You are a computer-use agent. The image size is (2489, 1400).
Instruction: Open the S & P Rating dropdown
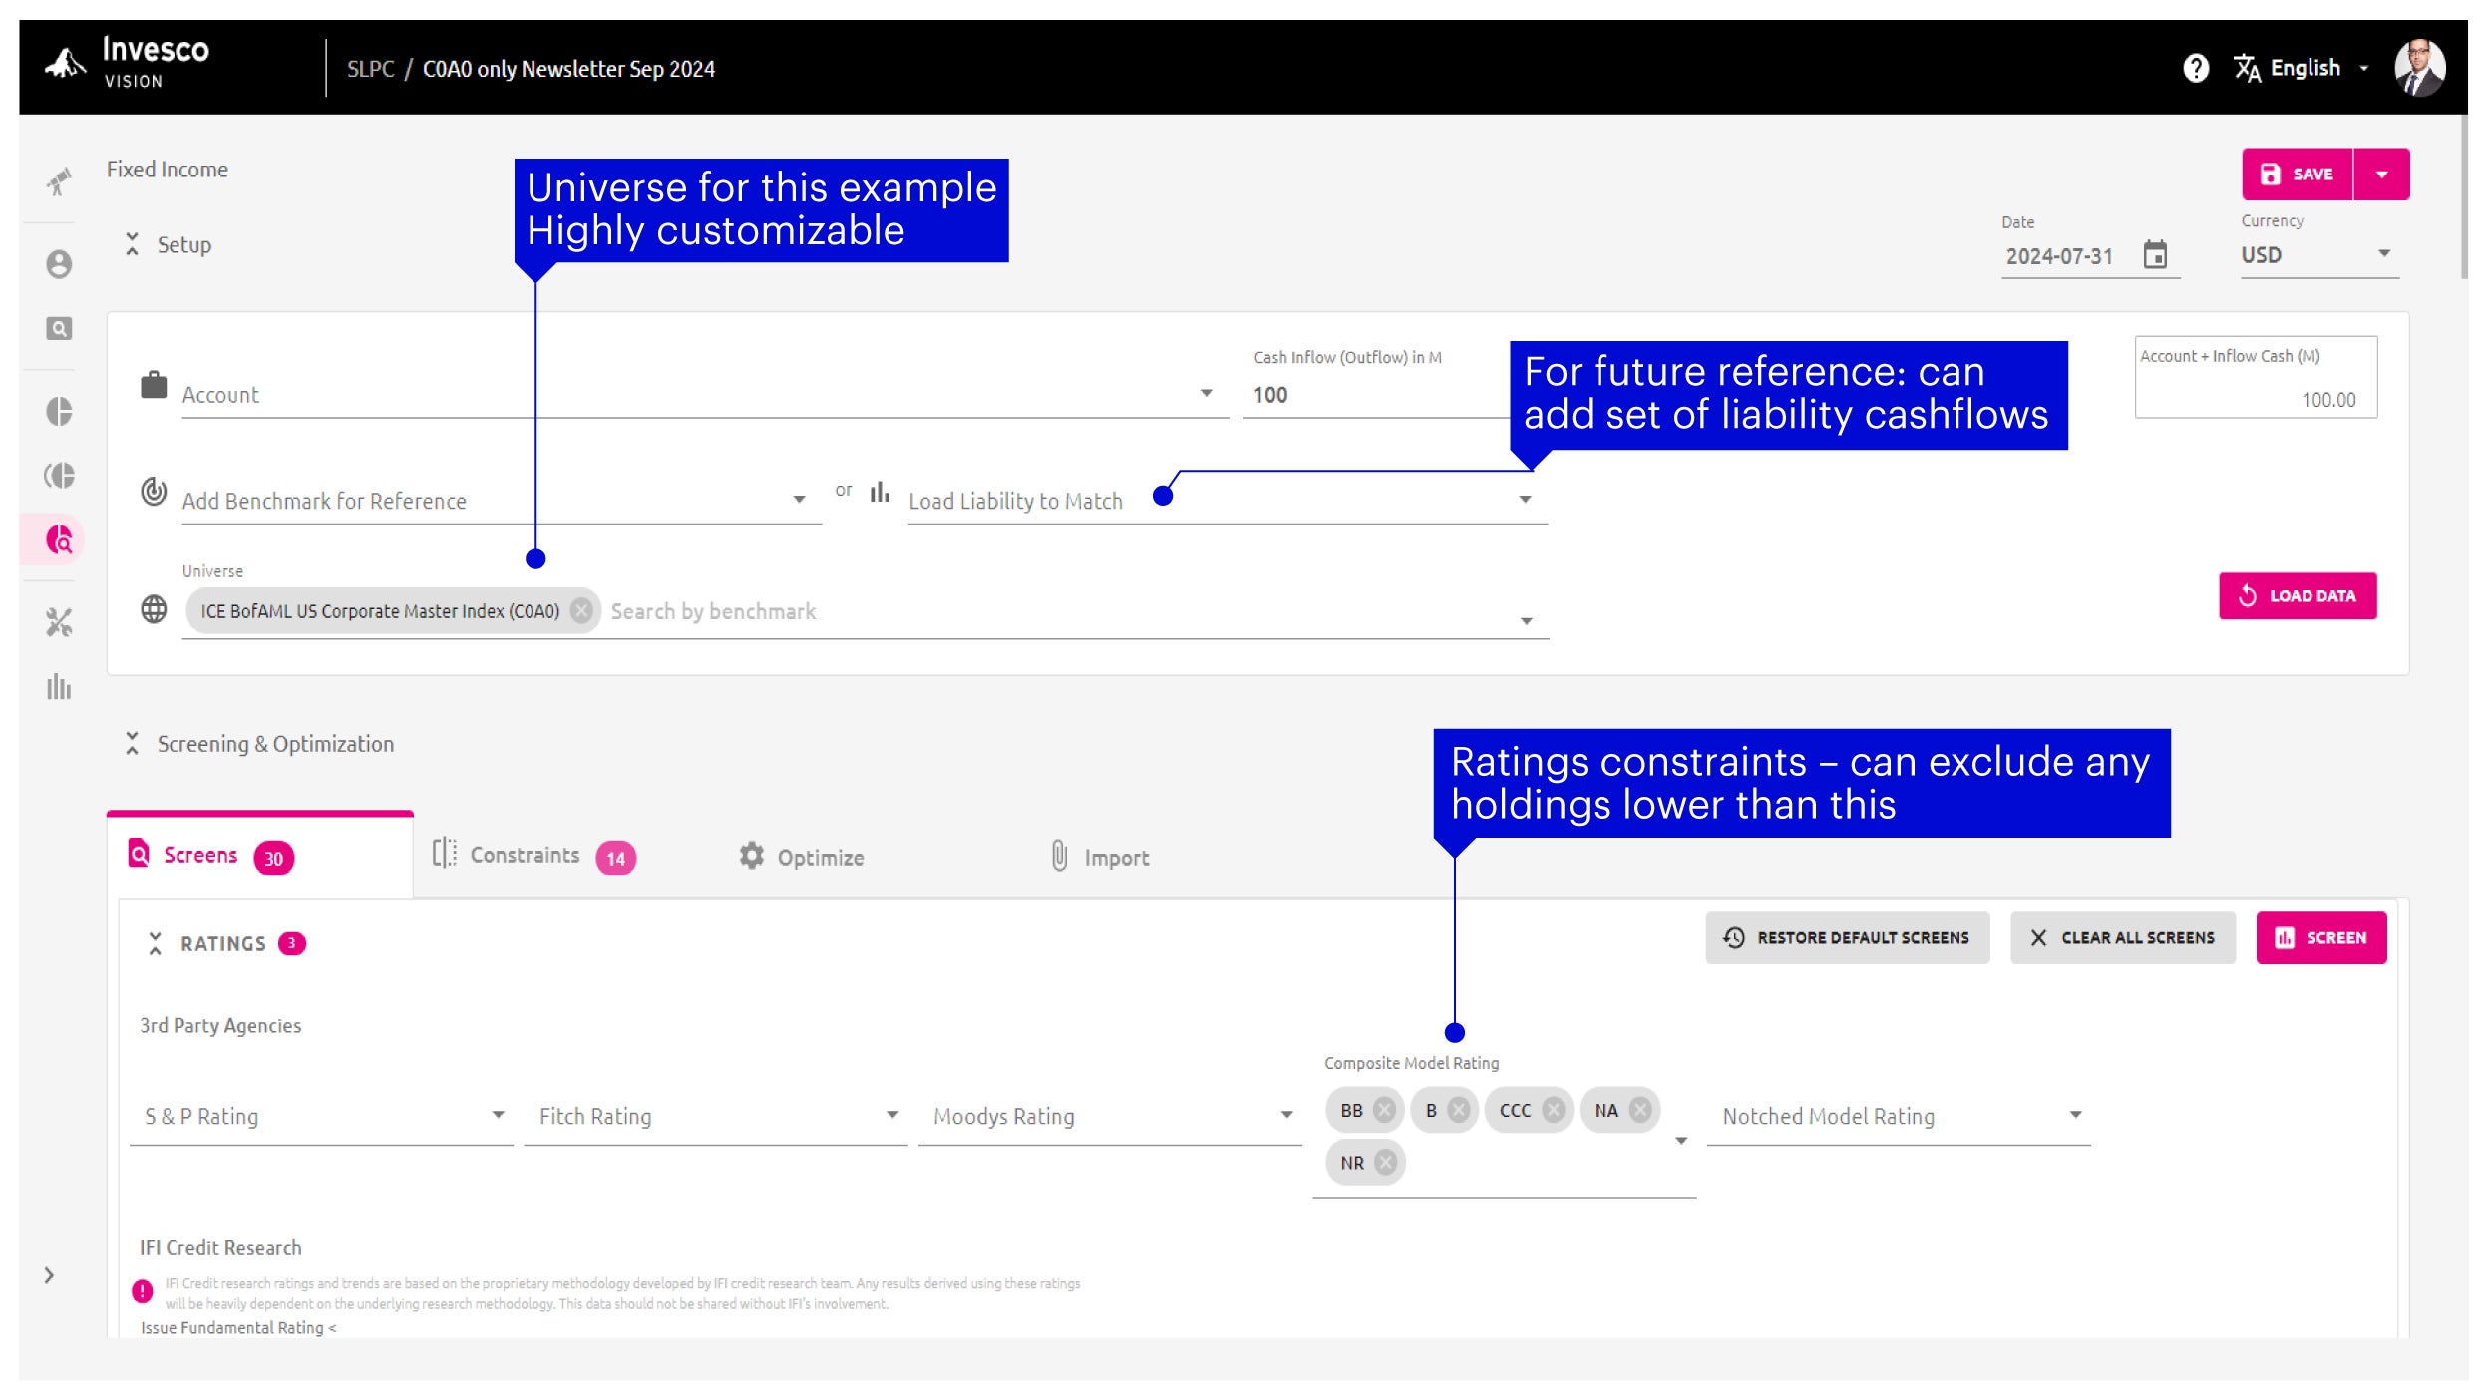point(321,1117)
